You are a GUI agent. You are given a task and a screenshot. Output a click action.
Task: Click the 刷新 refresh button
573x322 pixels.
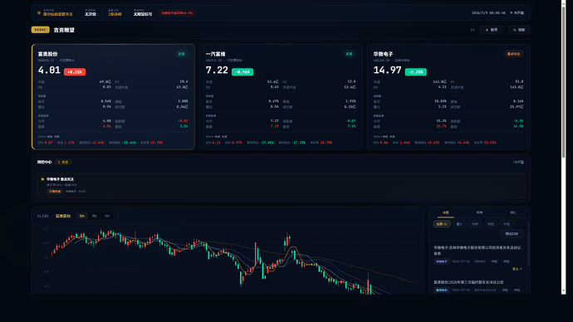(519, 30)
